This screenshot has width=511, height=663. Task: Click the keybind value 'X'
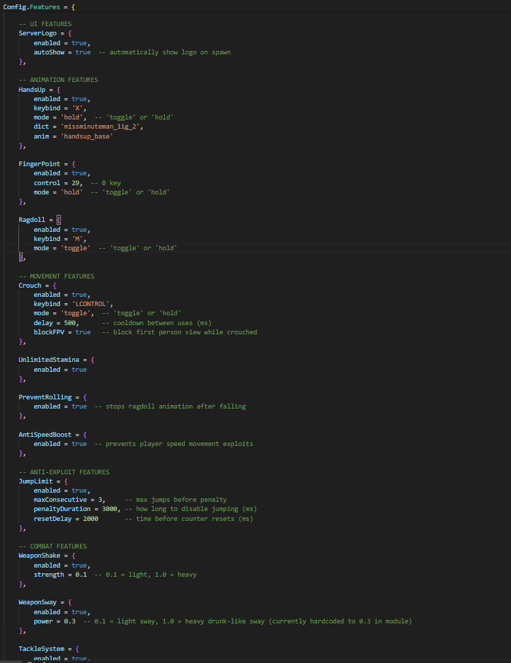(77, 108)
